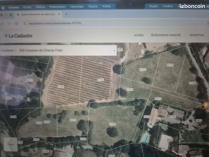Click the Le Cadastre logo
The image size is (209, 157).
[x=18, y=36]
